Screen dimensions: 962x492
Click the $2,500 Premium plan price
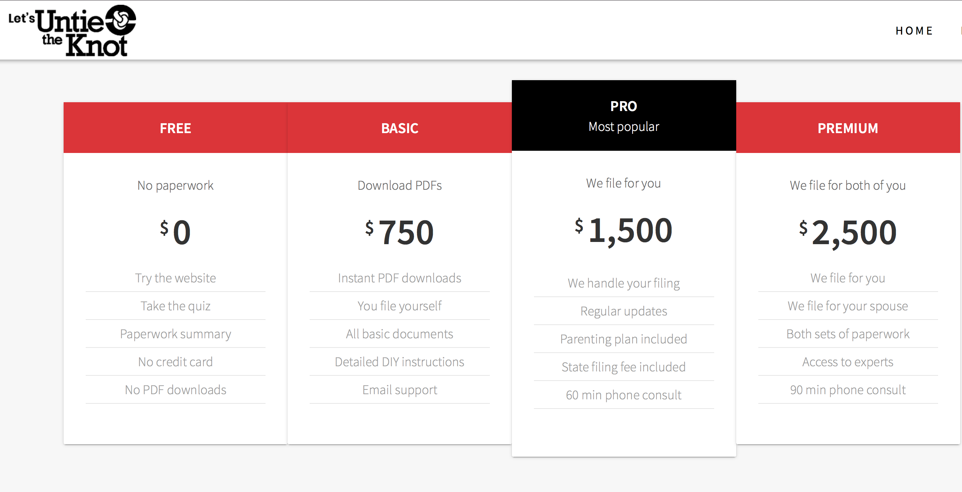pos(848,232)
